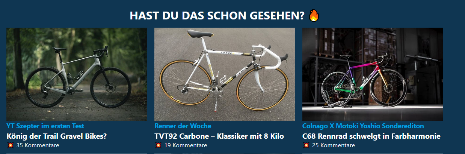Click the 'HAST DU DAS SCHON GESEHEN?' heading

coord(217,16)
